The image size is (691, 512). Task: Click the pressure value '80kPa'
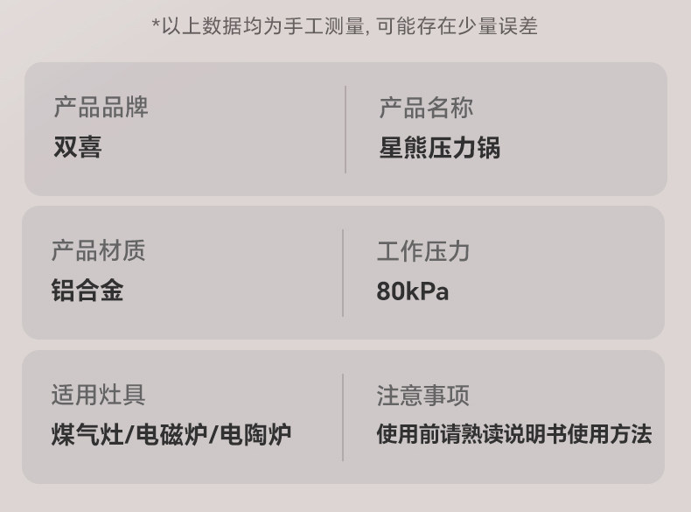pos(413,291)
